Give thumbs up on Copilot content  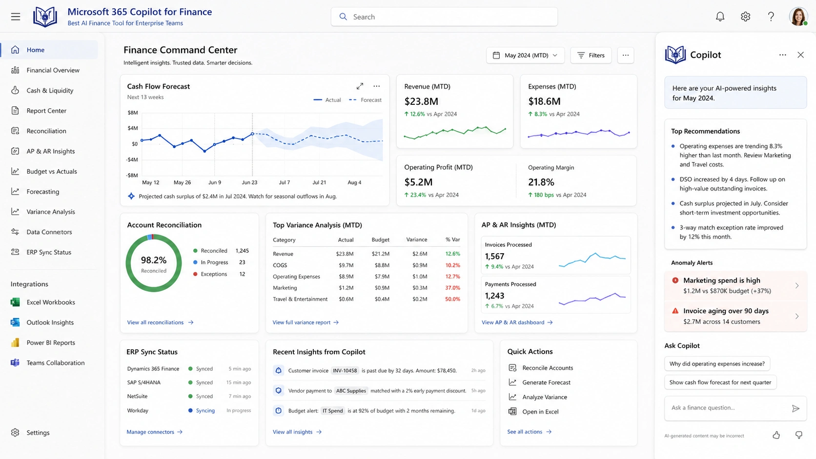point(776,435)
